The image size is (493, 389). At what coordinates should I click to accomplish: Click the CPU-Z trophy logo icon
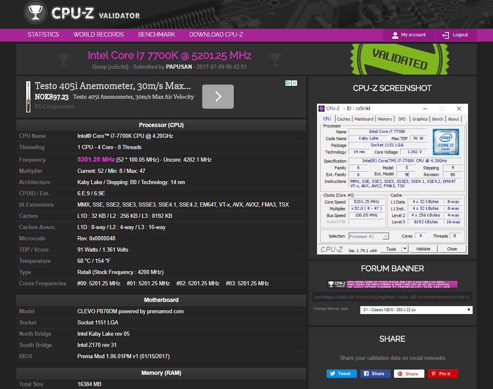35,12
